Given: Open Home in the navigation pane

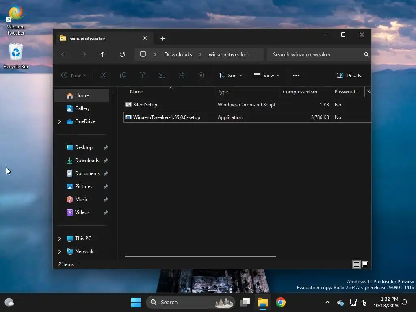Looking at the screenshot, I should [x=81, y=95].
